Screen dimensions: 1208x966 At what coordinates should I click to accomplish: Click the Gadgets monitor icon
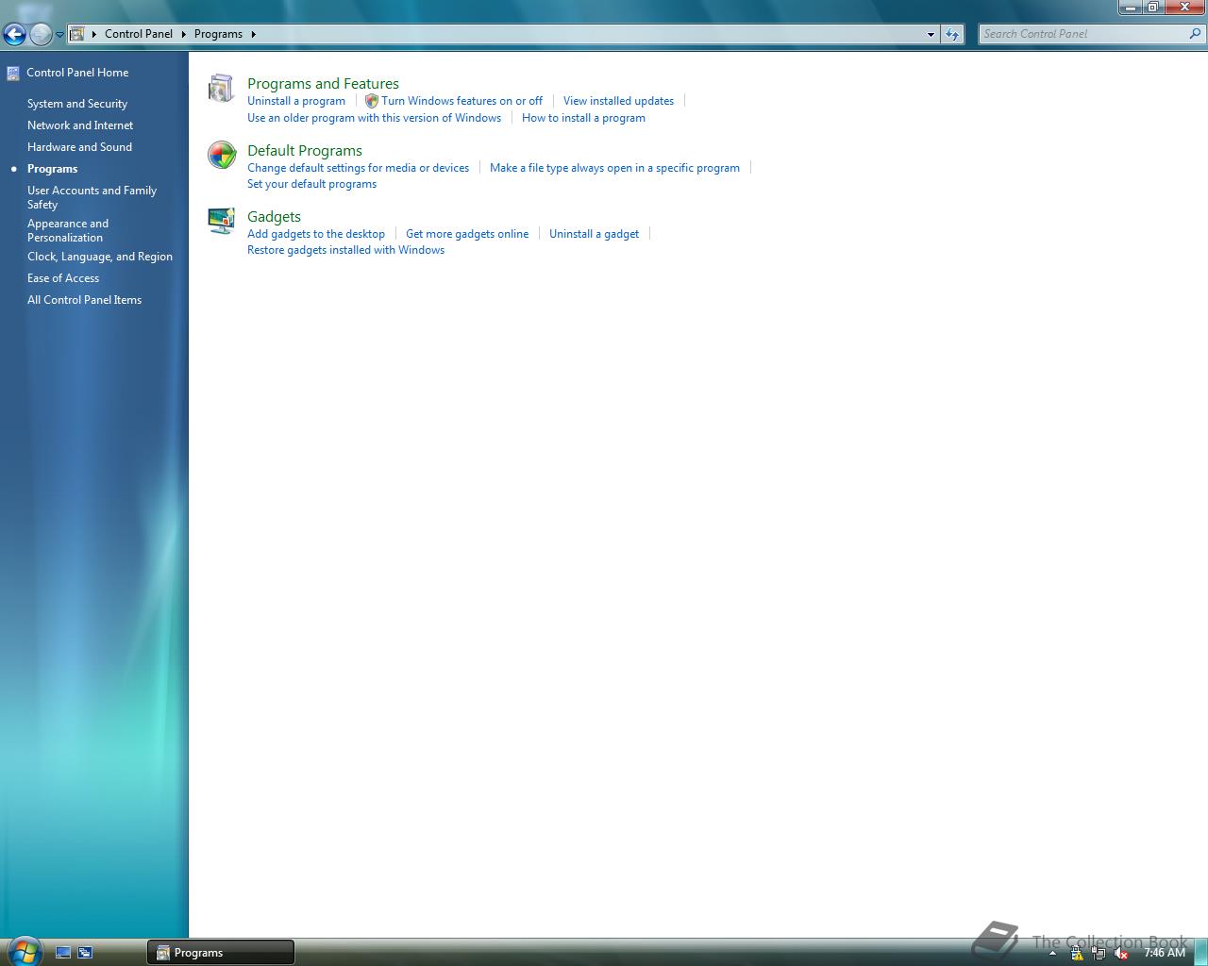(221, 221)
